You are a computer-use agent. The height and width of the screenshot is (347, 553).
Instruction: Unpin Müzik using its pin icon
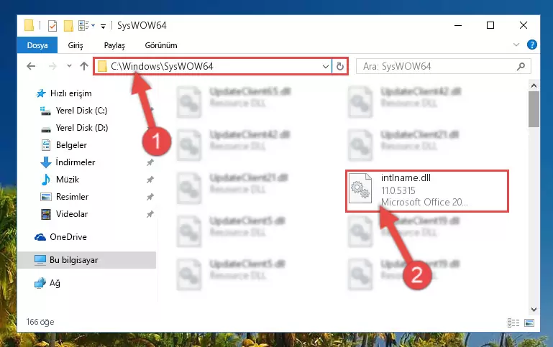pyautogui.click(x=150, y=180)
